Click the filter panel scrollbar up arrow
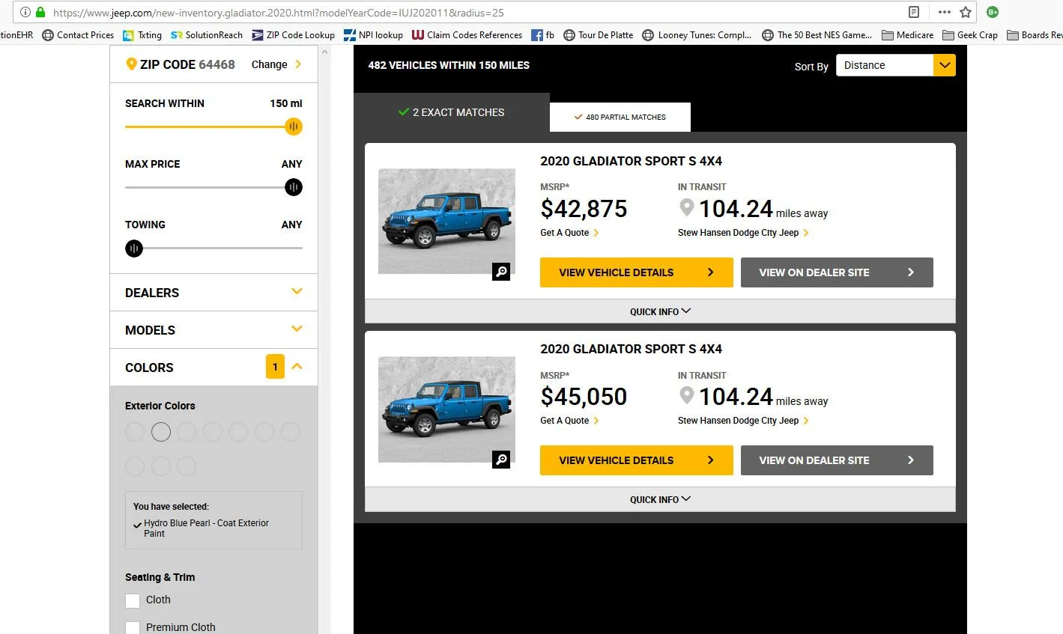The width and height of the screenshot is (1063, 634). point(324,52)
